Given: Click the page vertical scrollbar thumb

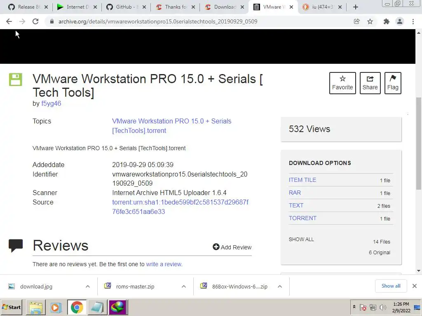Looking at the screenshot, I should coord(419,143).
